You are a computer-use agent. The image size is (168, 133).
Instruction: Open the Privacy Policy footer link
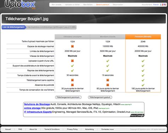(72, 129)
